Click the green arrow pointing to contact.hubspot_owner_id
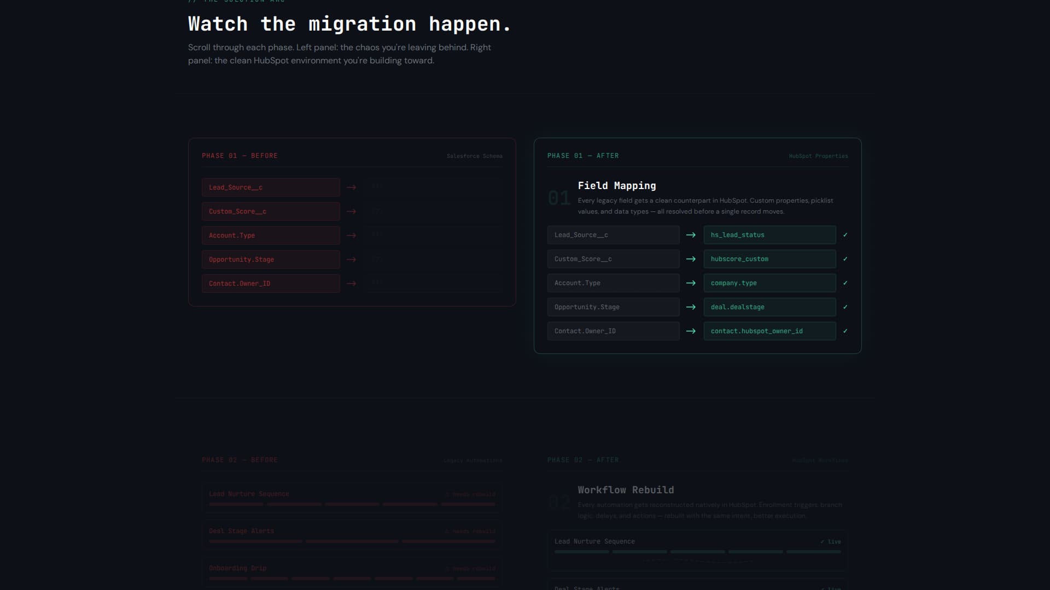The height and width of the screenshot is (590, 1050). [x=691, y=331]
